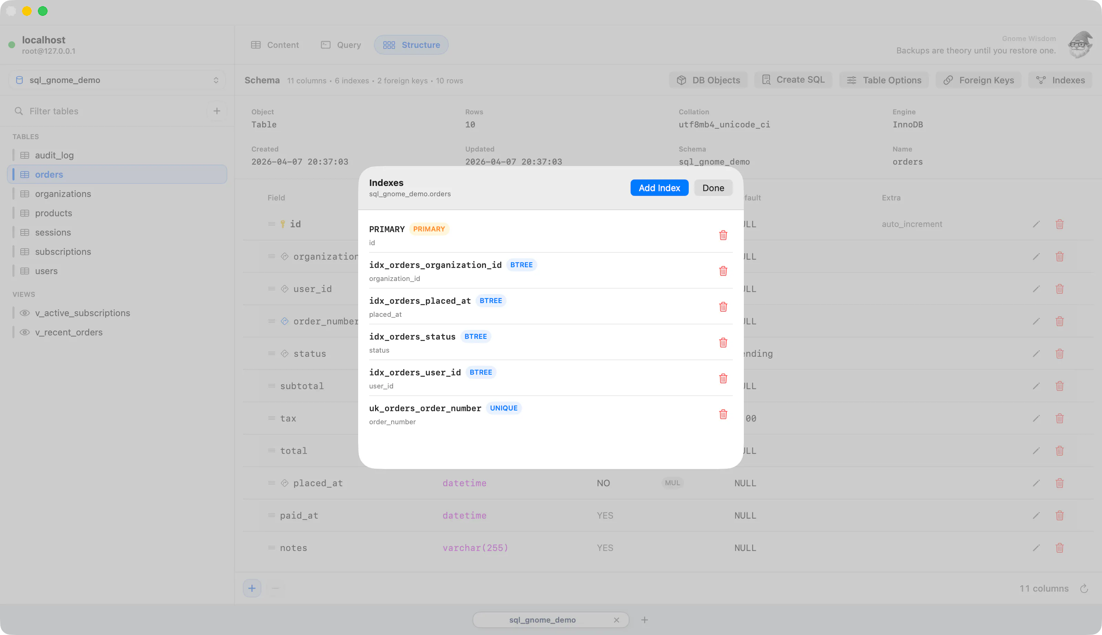Select the audit_log table

pyautogui.click(x=117, y=155)
